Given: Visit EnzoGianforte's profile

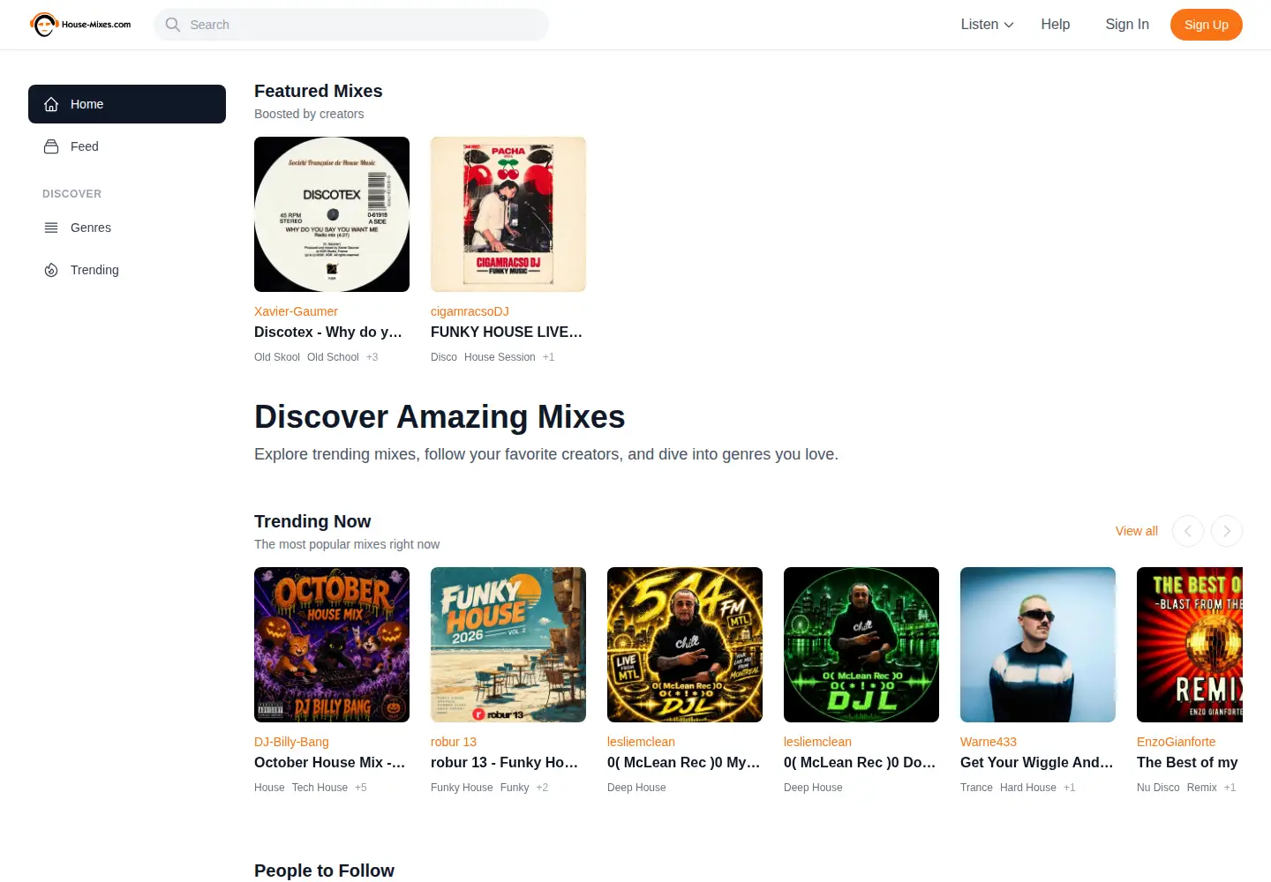Looking at the screenshot, I should pyautogui.click(x=1177, y=742).
